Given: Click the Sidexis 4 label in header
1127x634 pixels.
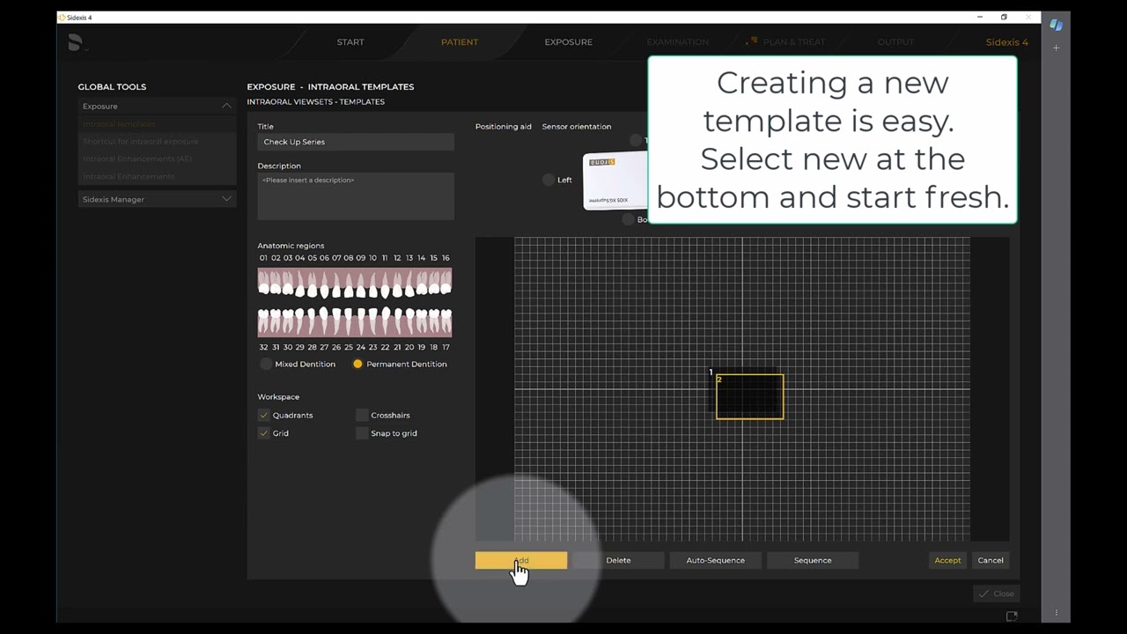Looking at the screenshot, I should [x=1007, y=42].
